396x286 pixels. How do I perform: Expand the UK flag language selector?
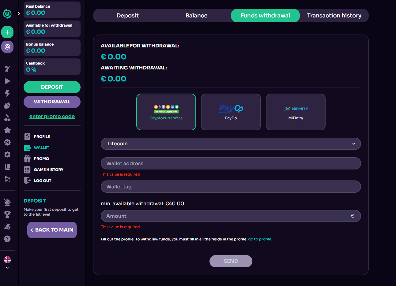coord(7,262)
